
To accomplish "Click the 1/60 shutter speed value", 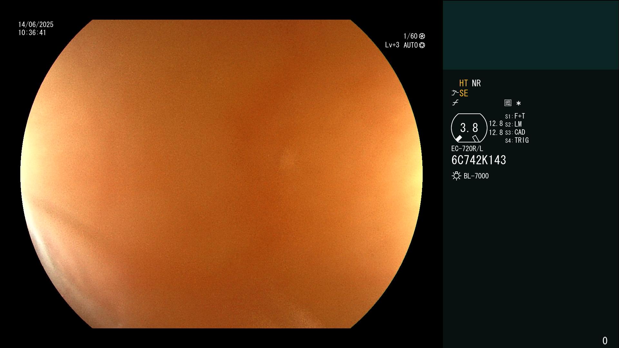I will click(410, 36).
